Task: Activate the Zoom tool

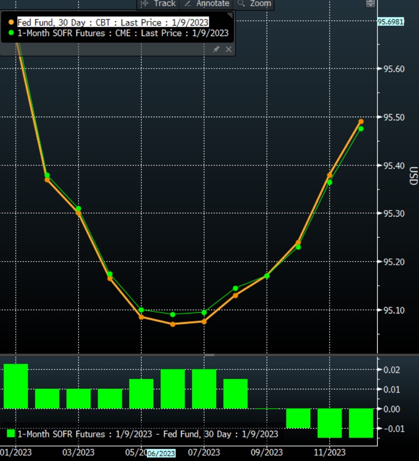Action: click(x=255, y=4)
